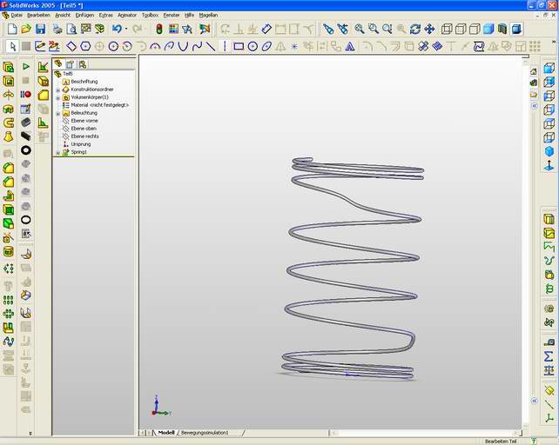Screen dimensions: 559x445
Task: Toggle Shaded display mode
Action: pos(488,29)
